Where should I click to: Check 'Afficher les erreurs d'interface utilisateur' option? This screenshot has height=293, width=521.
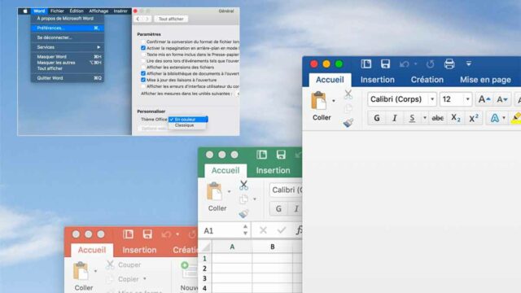click(143, 86)
